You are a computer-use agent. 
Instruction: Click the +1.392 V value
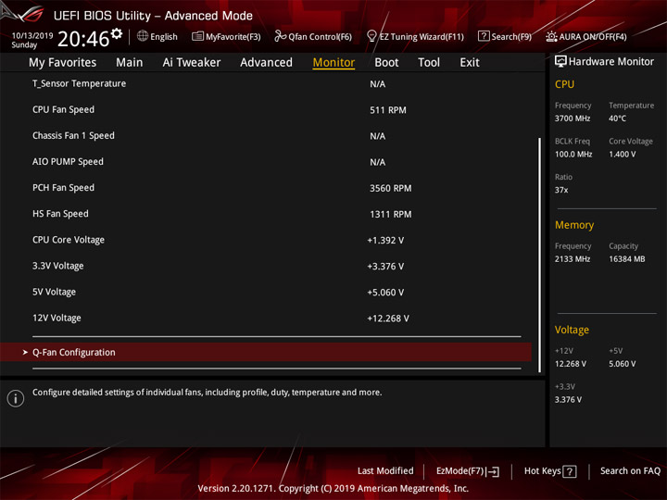pos(385,240)
